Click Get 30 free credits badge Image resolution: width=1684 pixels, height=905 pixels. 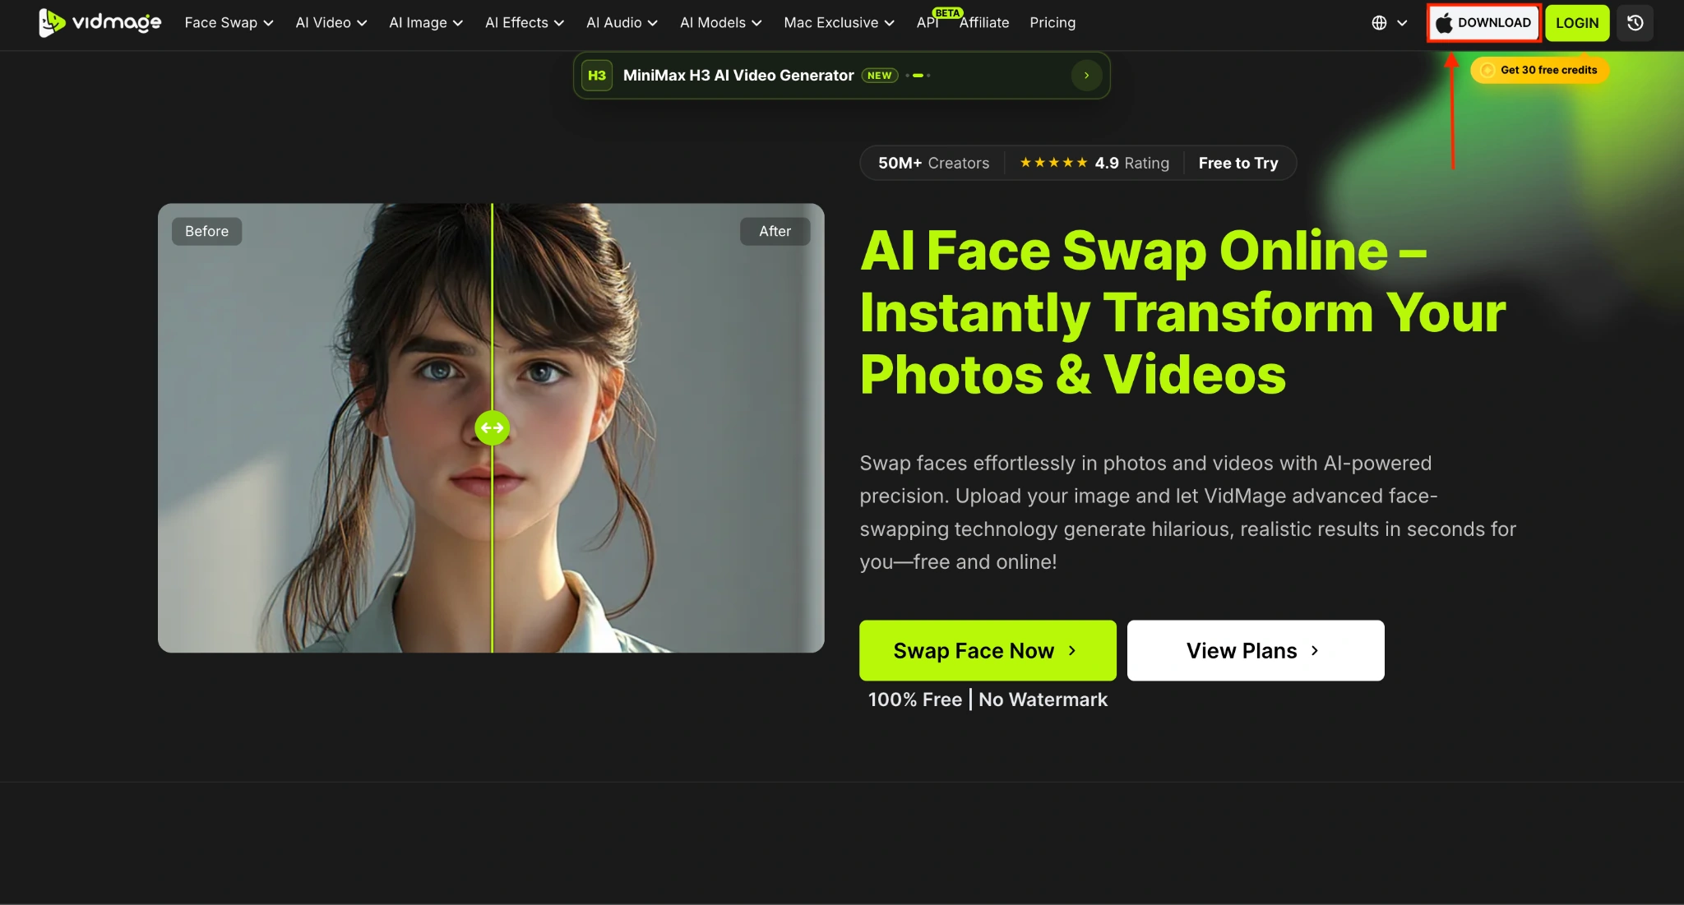1540,70
